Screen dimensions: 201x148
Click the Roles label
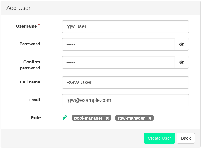point(37,118)
